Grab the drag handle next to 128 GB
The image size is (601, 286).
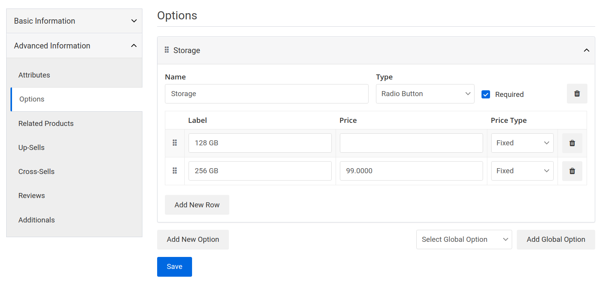(x=174, y=143)
